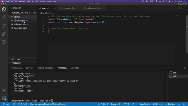Screen dimensions: 188x106
Task: Create a new terminal with plus icon
Action: pos(178,68)
